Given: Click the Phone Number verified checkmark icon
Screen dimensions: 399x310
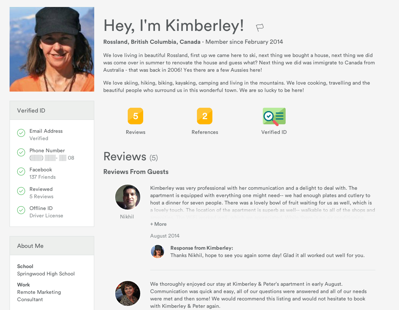Looking at the screenshot, I should click(x=21, y=153).
